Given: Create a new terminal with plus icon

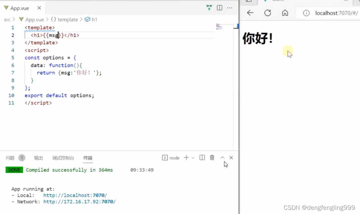Looking at the screenshot, I should click(x=186, y=158).
